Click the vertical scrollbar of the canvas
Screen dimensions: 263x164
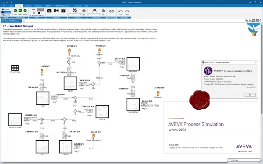point(262,69)
